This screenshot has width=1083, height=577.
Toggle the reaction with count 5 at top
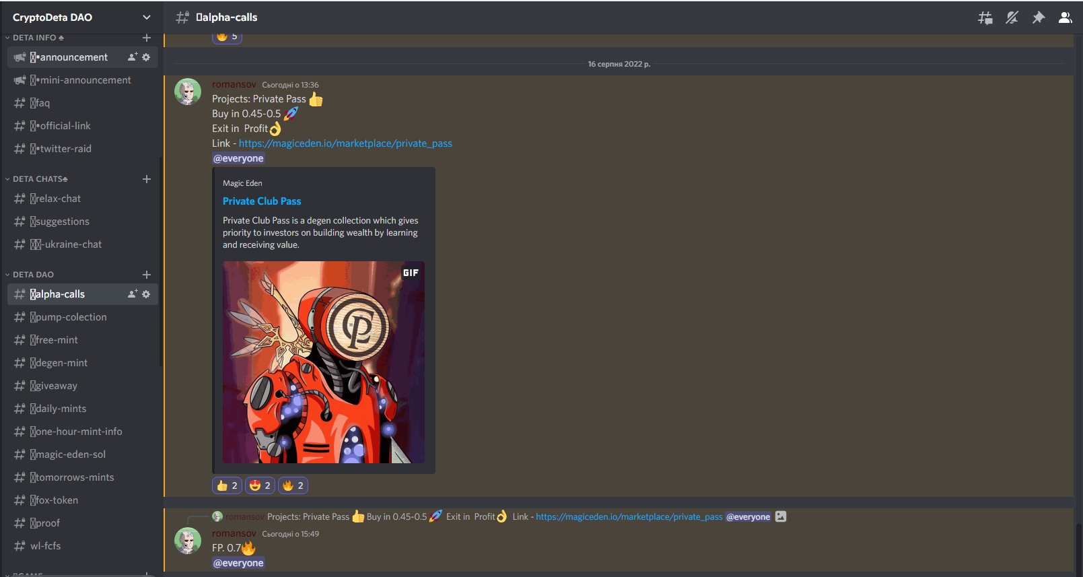click(x=227, y=37)
